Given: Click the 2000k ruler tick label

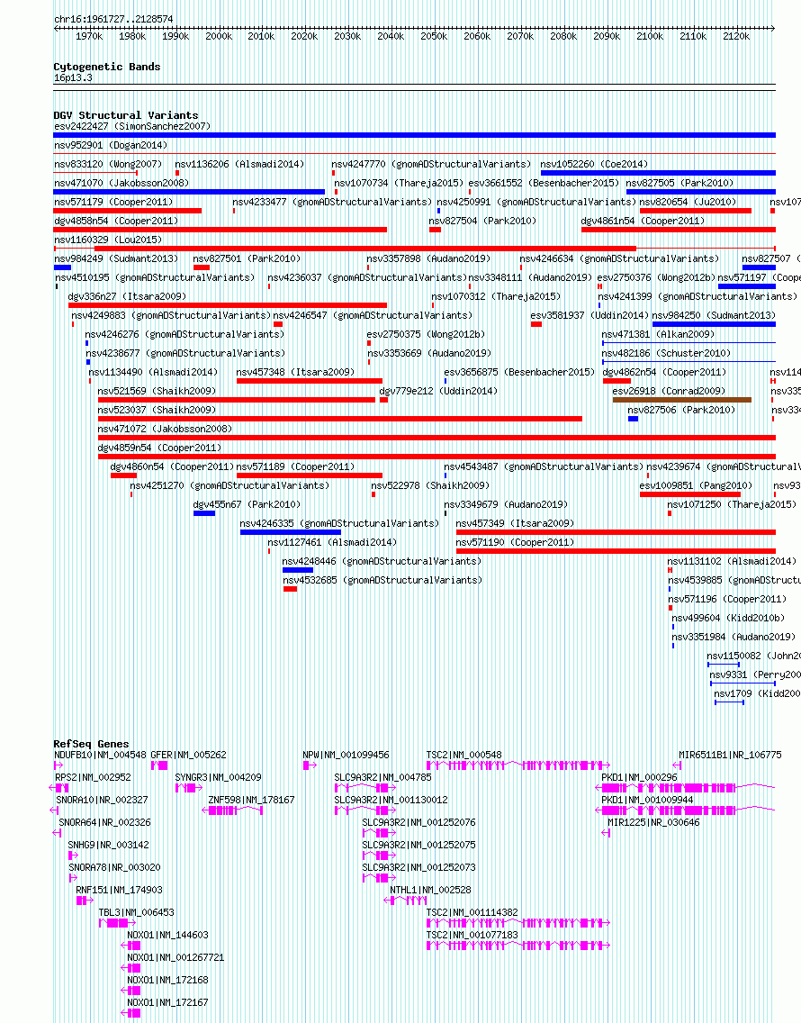Looking at the screenshot, I should [x=219, y=37].
